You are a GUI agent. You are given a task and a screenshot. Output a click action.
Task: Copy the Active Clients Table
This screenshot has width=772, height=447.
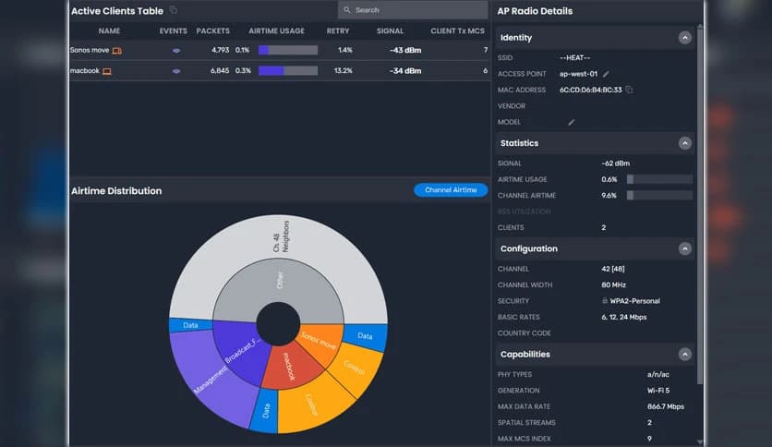coord(173,11)
